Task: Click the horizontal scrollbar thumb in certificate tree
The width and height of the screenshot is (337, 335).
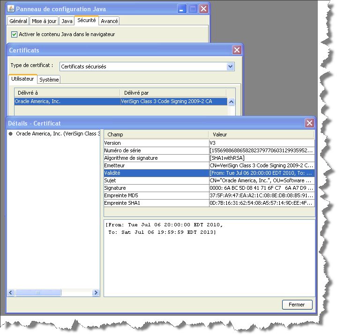Action: point(38,292)
